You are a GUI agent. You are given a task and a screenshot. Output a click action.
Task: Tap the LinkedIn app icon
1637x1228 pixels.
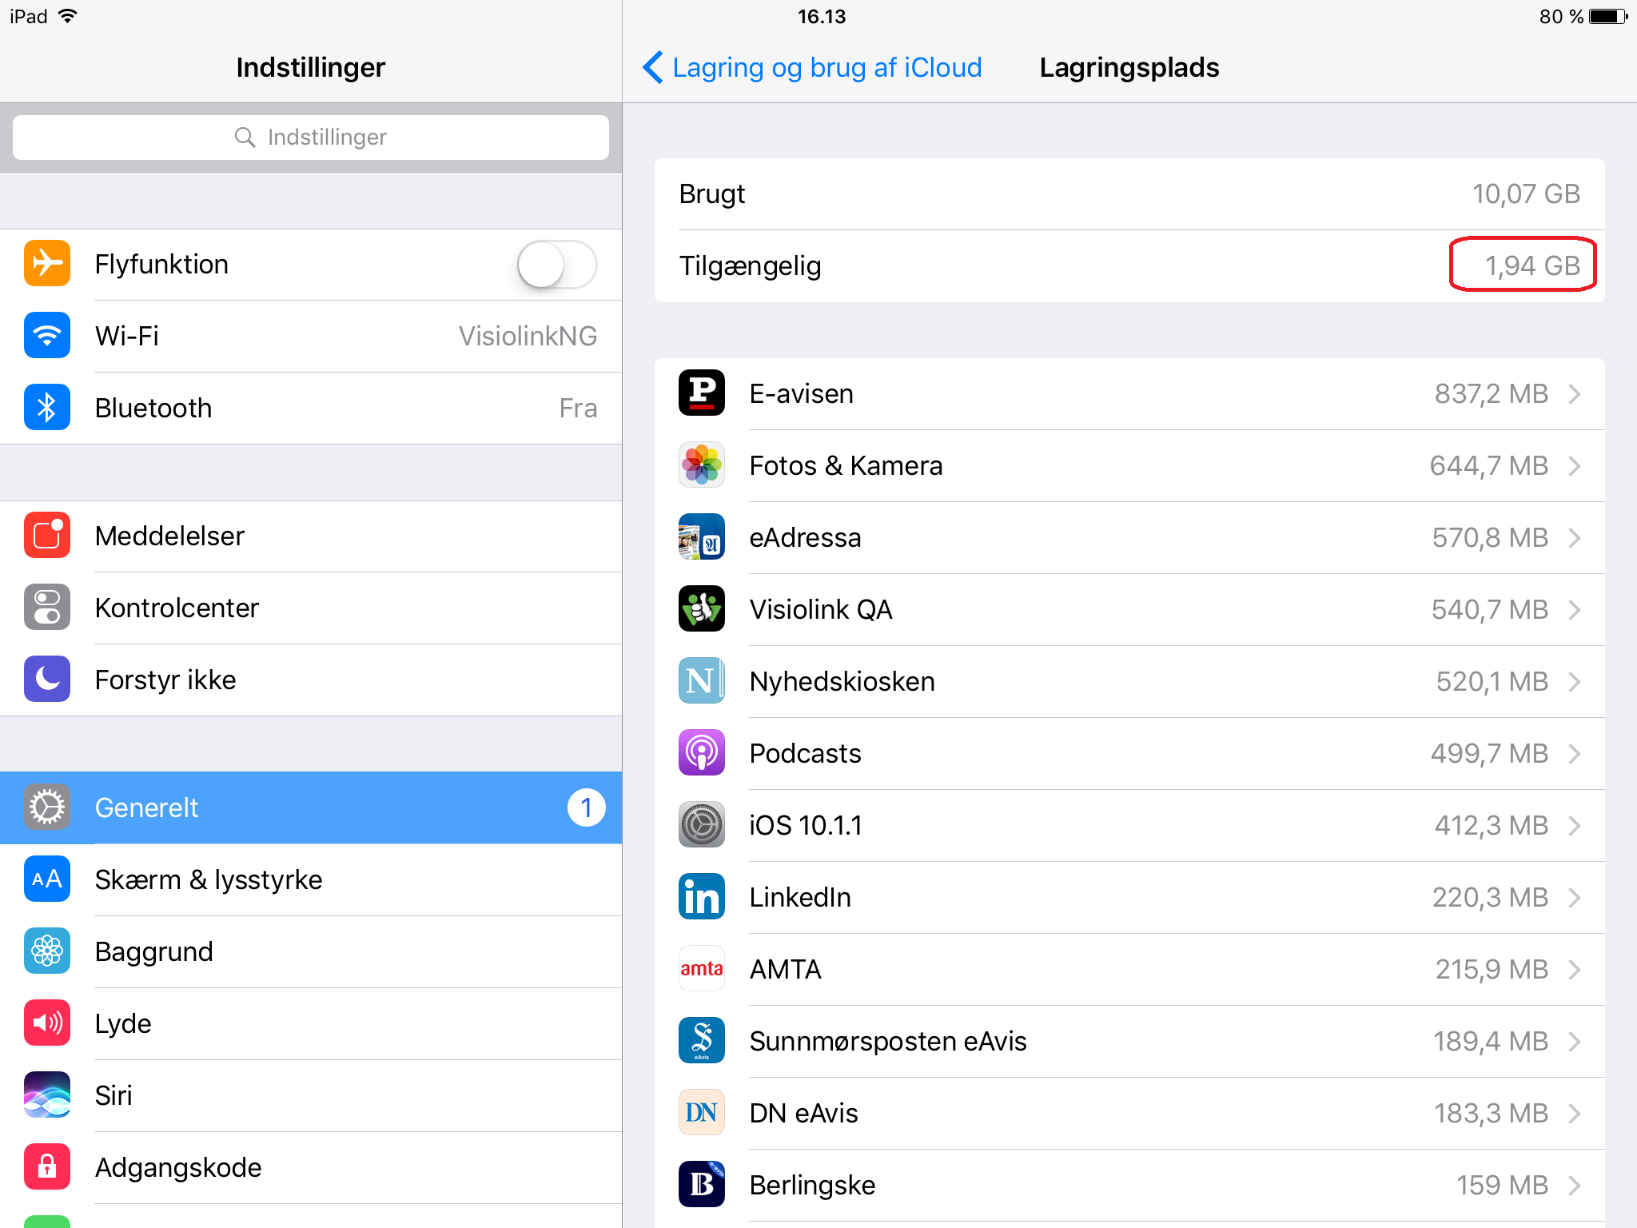point(702,897)
